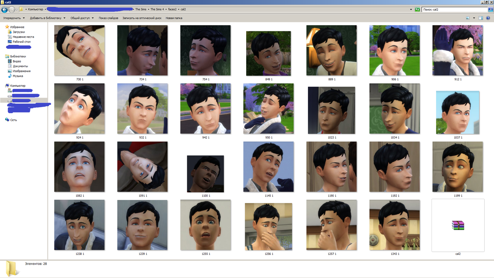
Task: Go back with the Back arrow button
Action: coord(5,9)
